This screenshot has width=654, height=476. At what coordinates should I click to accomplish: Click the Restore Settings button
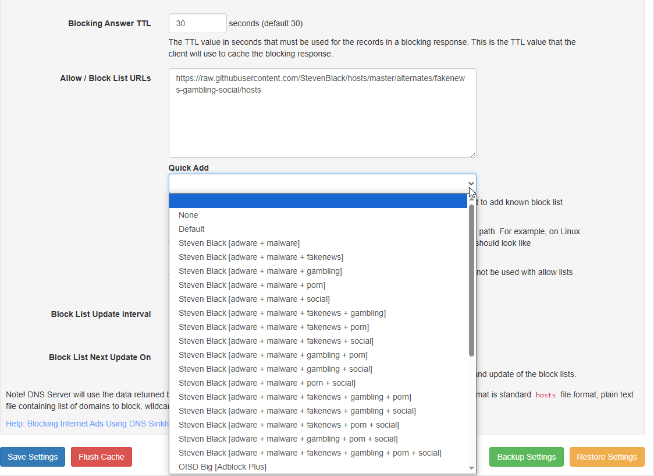(x=607, y=457)
